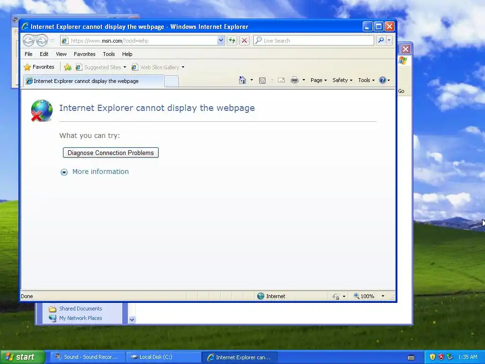Expand the Suggested Sites dropdown arrow
This screenshot has width=485, height=364.
(125, 67)
